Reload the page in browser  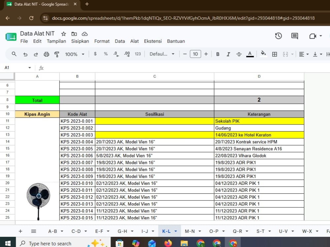[x=31, y=18]
